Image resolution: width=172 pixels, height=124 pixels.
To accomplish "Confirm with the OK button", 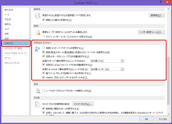I will click(147, 119).
